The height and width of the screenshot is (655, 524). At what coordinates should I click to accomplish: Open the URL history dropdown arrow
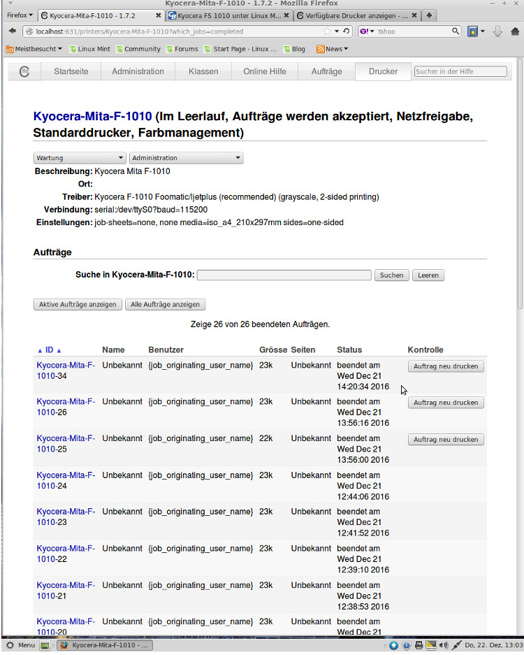pyautogui.click(x=337, y=31)
